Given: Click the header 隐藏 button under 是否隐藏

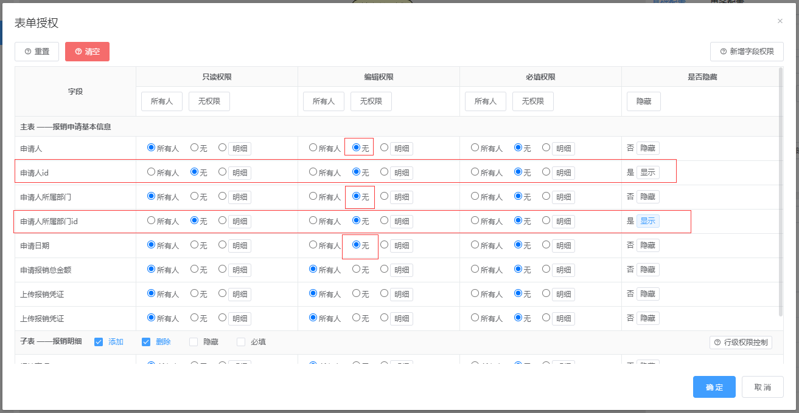Looking at the screenshot, I should point(643,101).
